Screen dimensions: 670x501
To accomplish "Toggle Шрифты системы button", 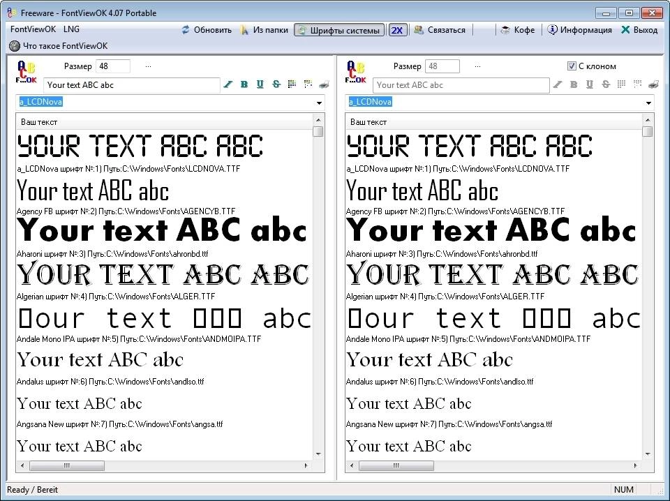I will click(339, 30).
